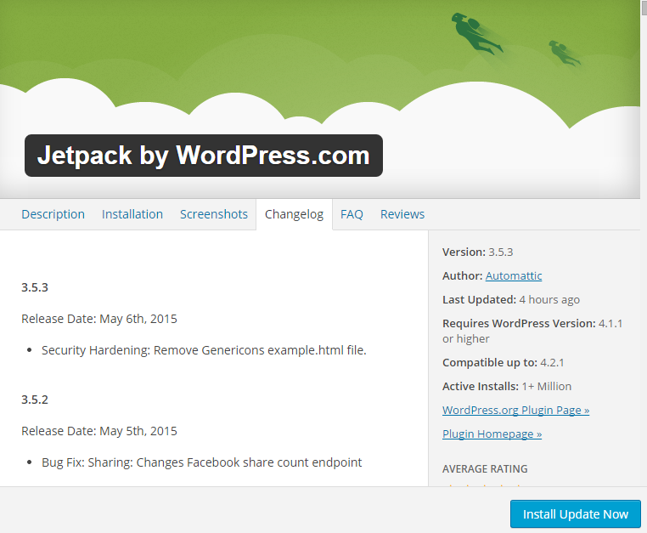The image size is (647, 533).
Task: View the Screenshots tab
Action: tap(214, 214)
